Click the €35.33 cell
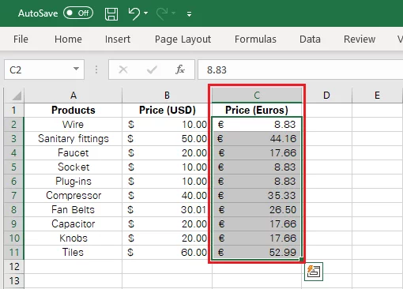 click(257, 196)
